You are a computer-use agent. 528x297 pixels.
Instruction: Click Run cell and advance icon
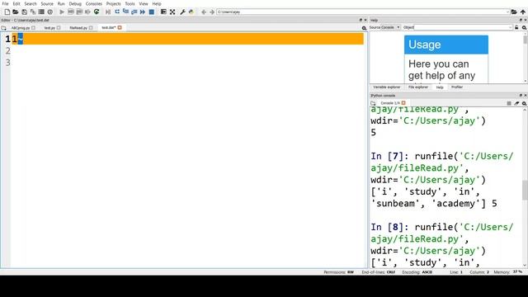click(79, 12)
